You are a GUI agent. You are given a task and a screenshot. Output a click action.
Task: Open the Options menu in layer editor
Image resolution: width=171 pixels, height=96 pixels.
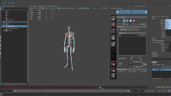click(158, 65)
